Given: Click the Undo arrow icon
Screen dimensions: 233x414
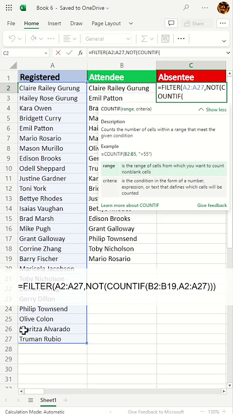Looking at the screenshot, I should [x=12, y=39].
